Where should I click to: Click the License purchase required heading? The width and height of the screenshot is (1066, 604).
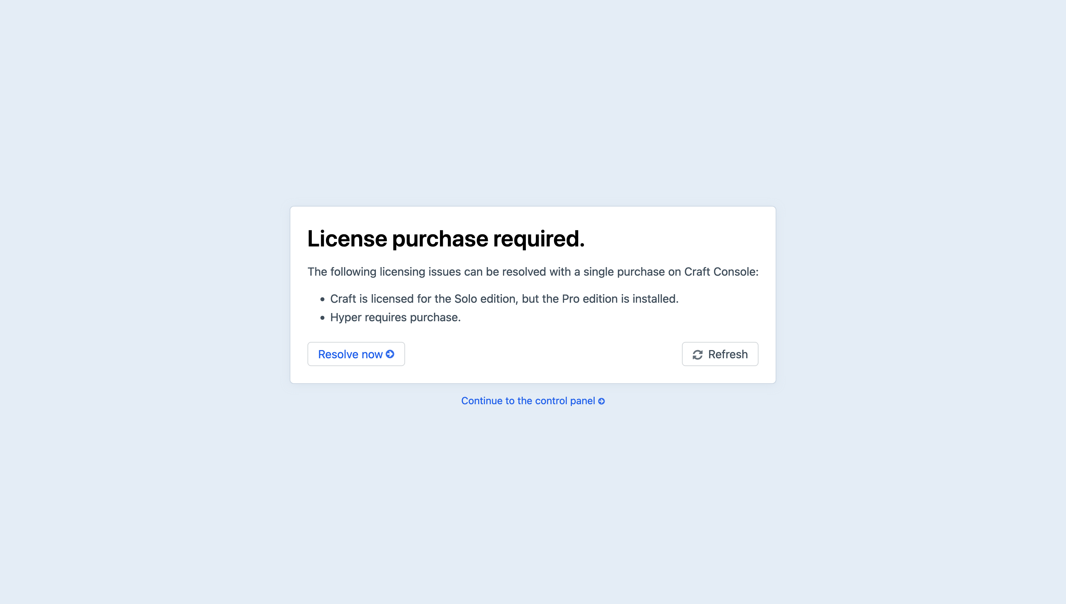tap(446, 239)
